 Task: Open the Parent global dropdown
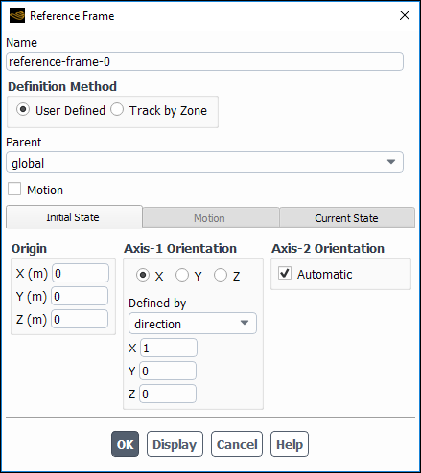click(x=204, y=163)
